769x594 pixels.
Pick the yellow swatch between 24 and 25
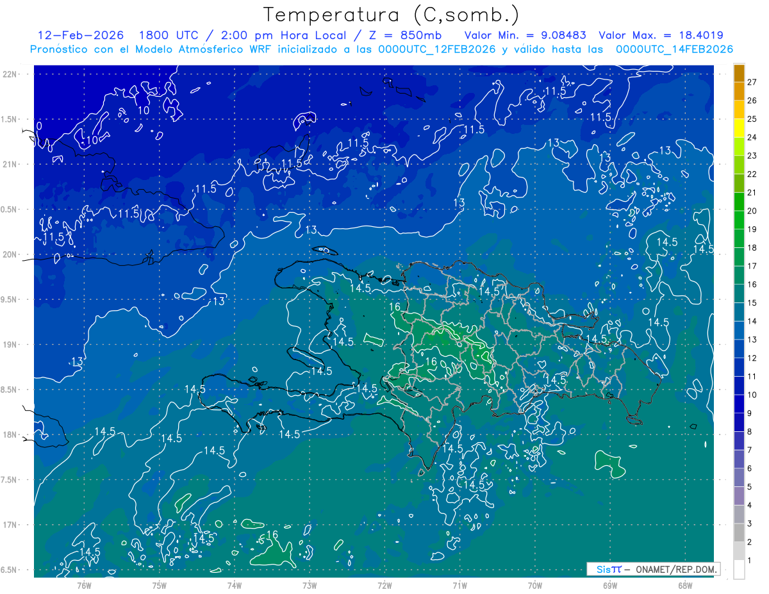coord(739,128)
